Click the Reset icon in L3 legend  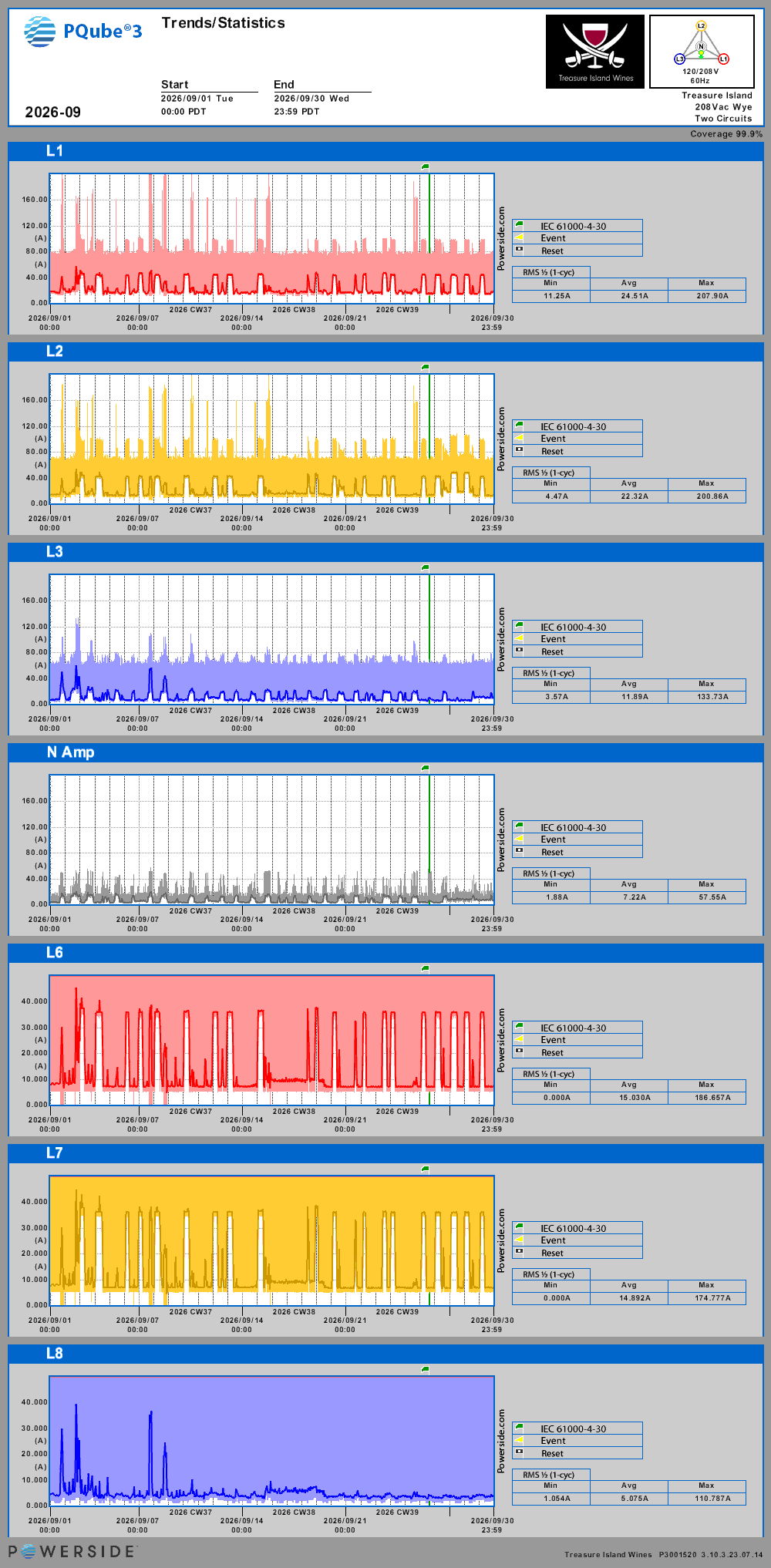[520, 651]
